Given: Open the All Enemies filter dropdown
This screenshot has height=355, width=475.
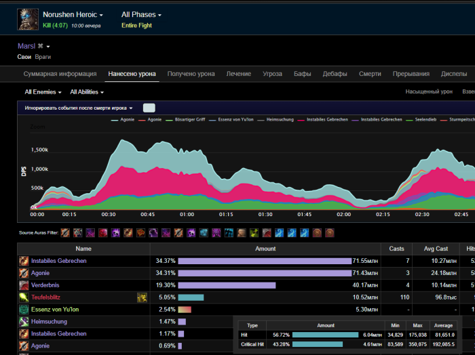Looking at the screenshot, I should point(43,92).
